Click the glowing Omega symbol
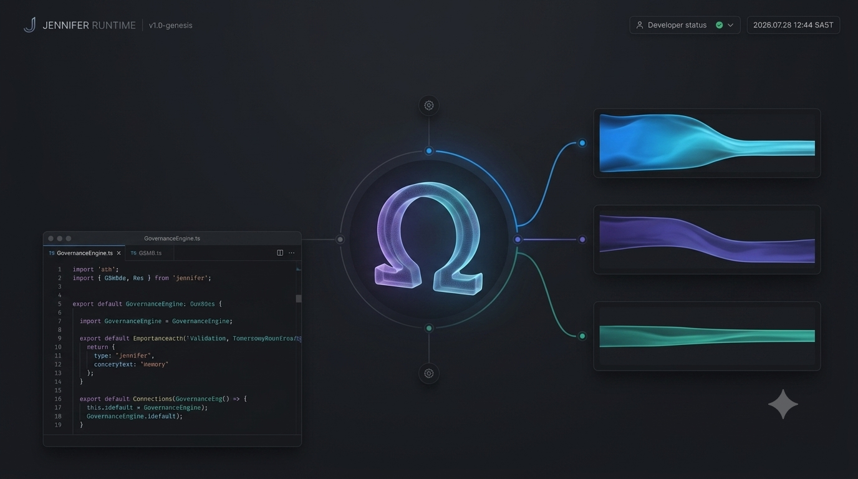Viewport: 858px width, 479px height. pyautogui.click(x=429, y=238)
